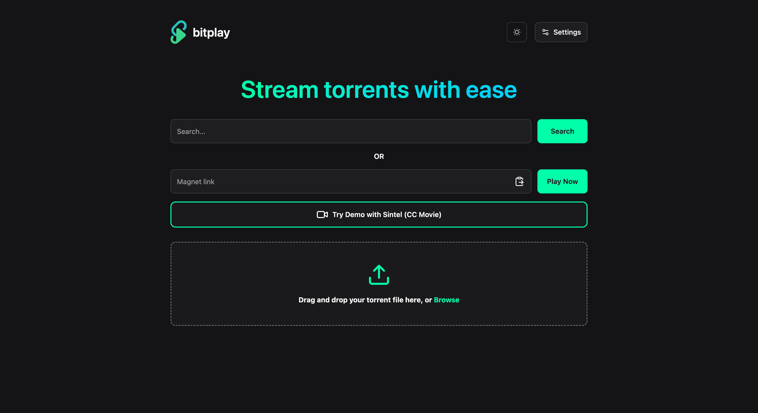Click the OR separator text
Viewport: 758px width, 413px height.
[x=379, y=156]
